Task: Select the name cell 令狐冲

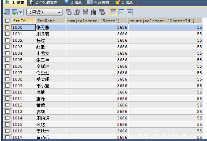Action: [x=51, y=66]
